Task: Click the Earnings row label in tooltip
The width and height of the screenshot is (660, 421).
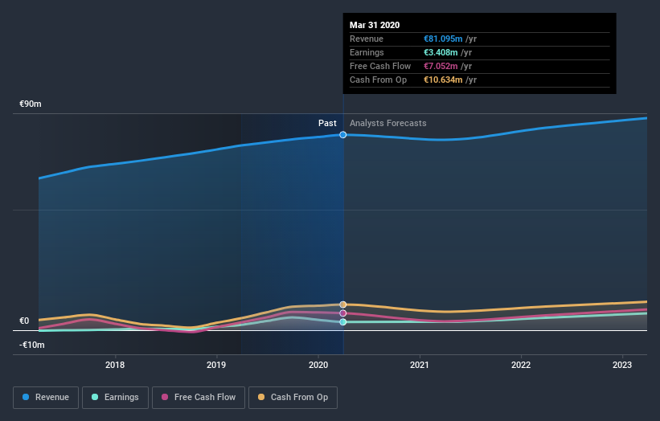Action: point(367,52)
